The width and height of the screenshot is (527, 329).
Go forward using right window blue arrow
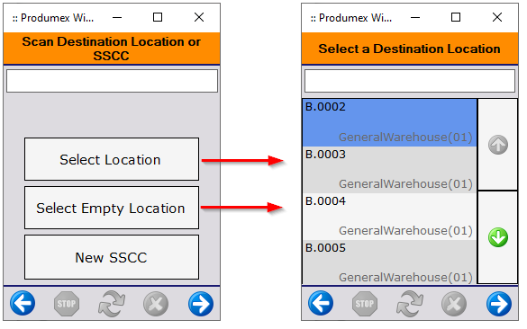click(499, 304)
